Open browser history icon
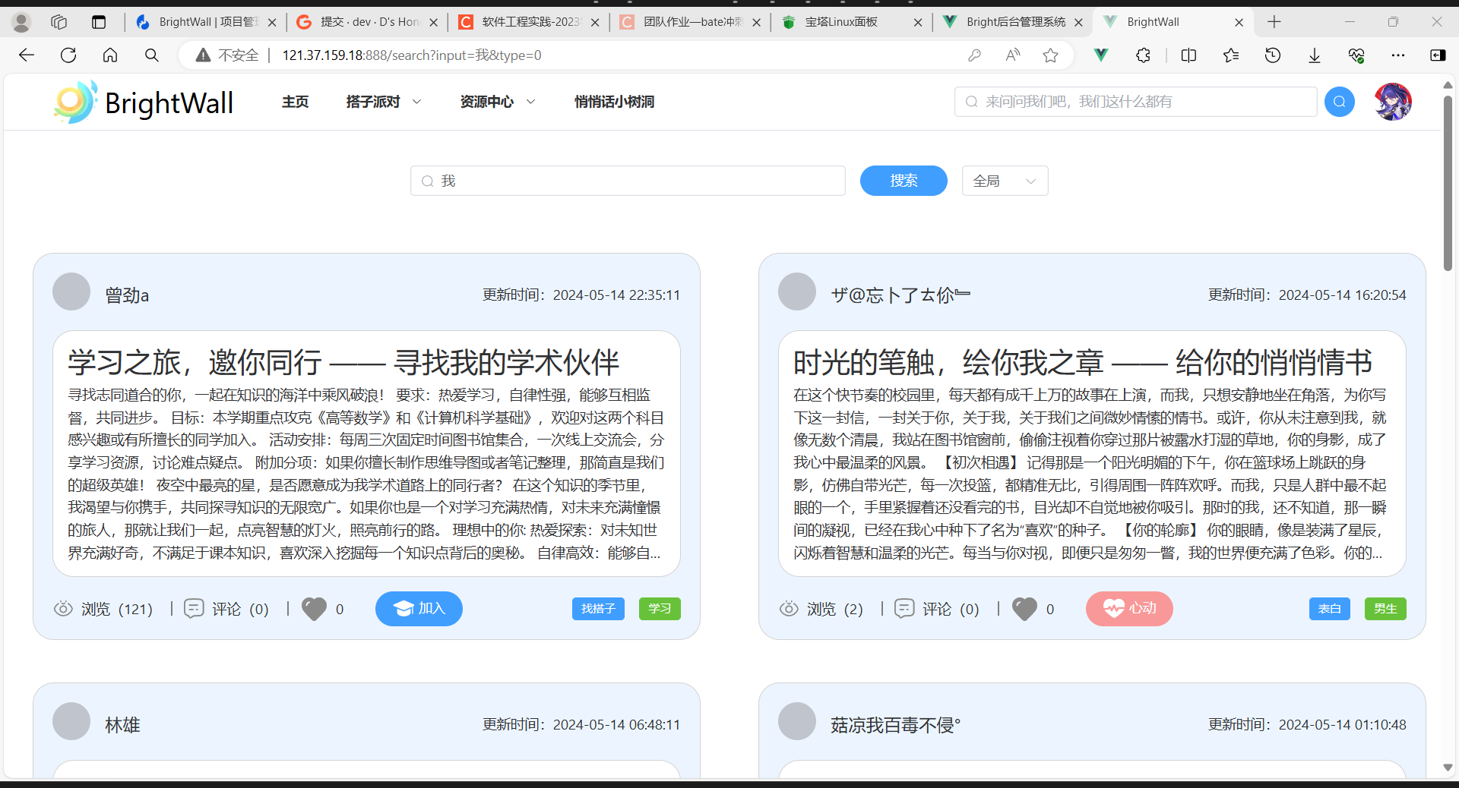 pyautogui.click(x=1273, y=55)
